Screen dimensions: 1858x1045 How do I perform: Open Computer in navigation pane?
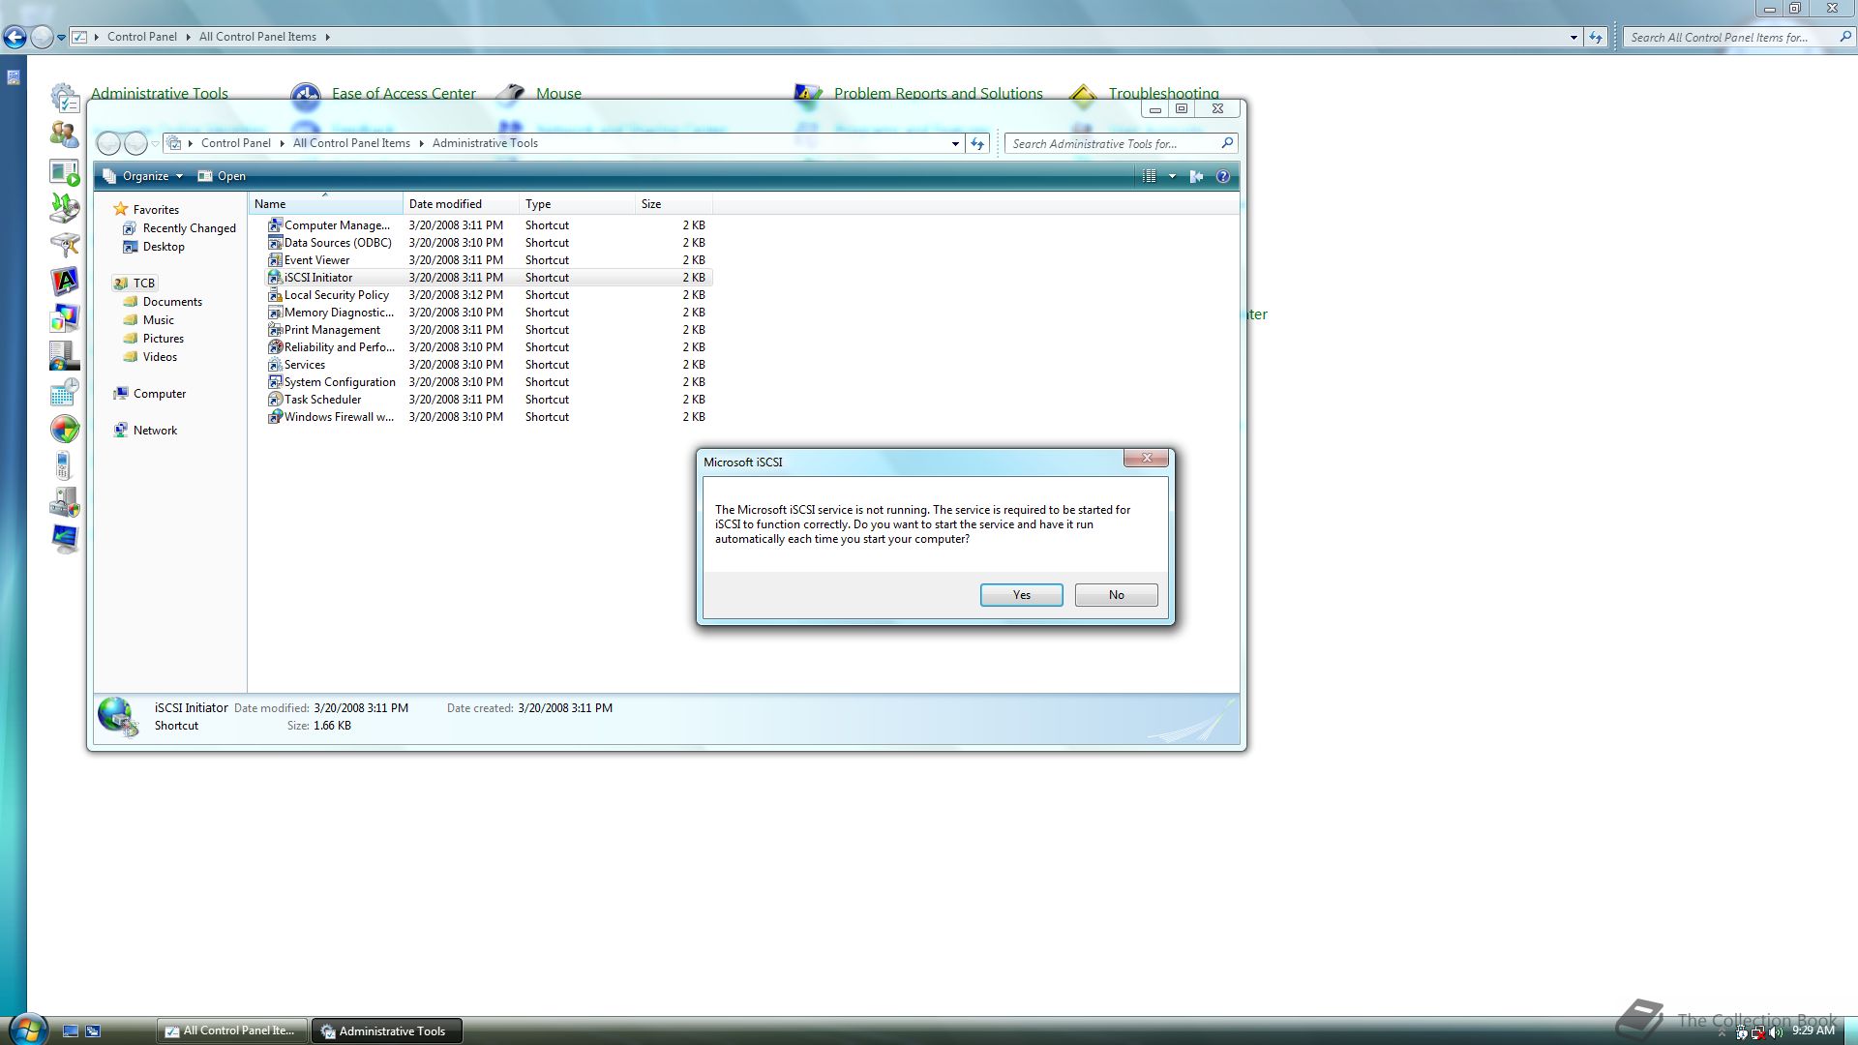pyautogui.click(x=149, y=394)
